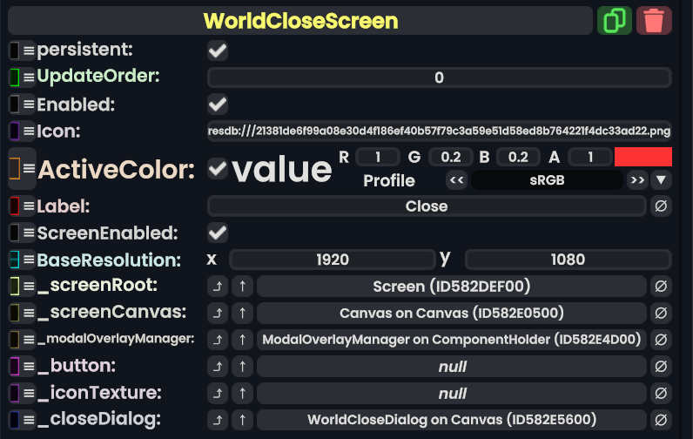The width and height of the screenshot is (693, 439).
Task: Click the _closeDialog up arrow icon
Action: [x=242, y=420]
